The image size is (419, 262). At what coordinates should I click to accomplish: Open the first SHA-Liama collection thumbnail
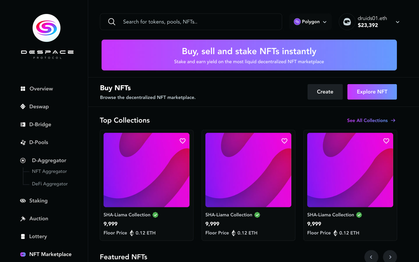click(146, 170)
